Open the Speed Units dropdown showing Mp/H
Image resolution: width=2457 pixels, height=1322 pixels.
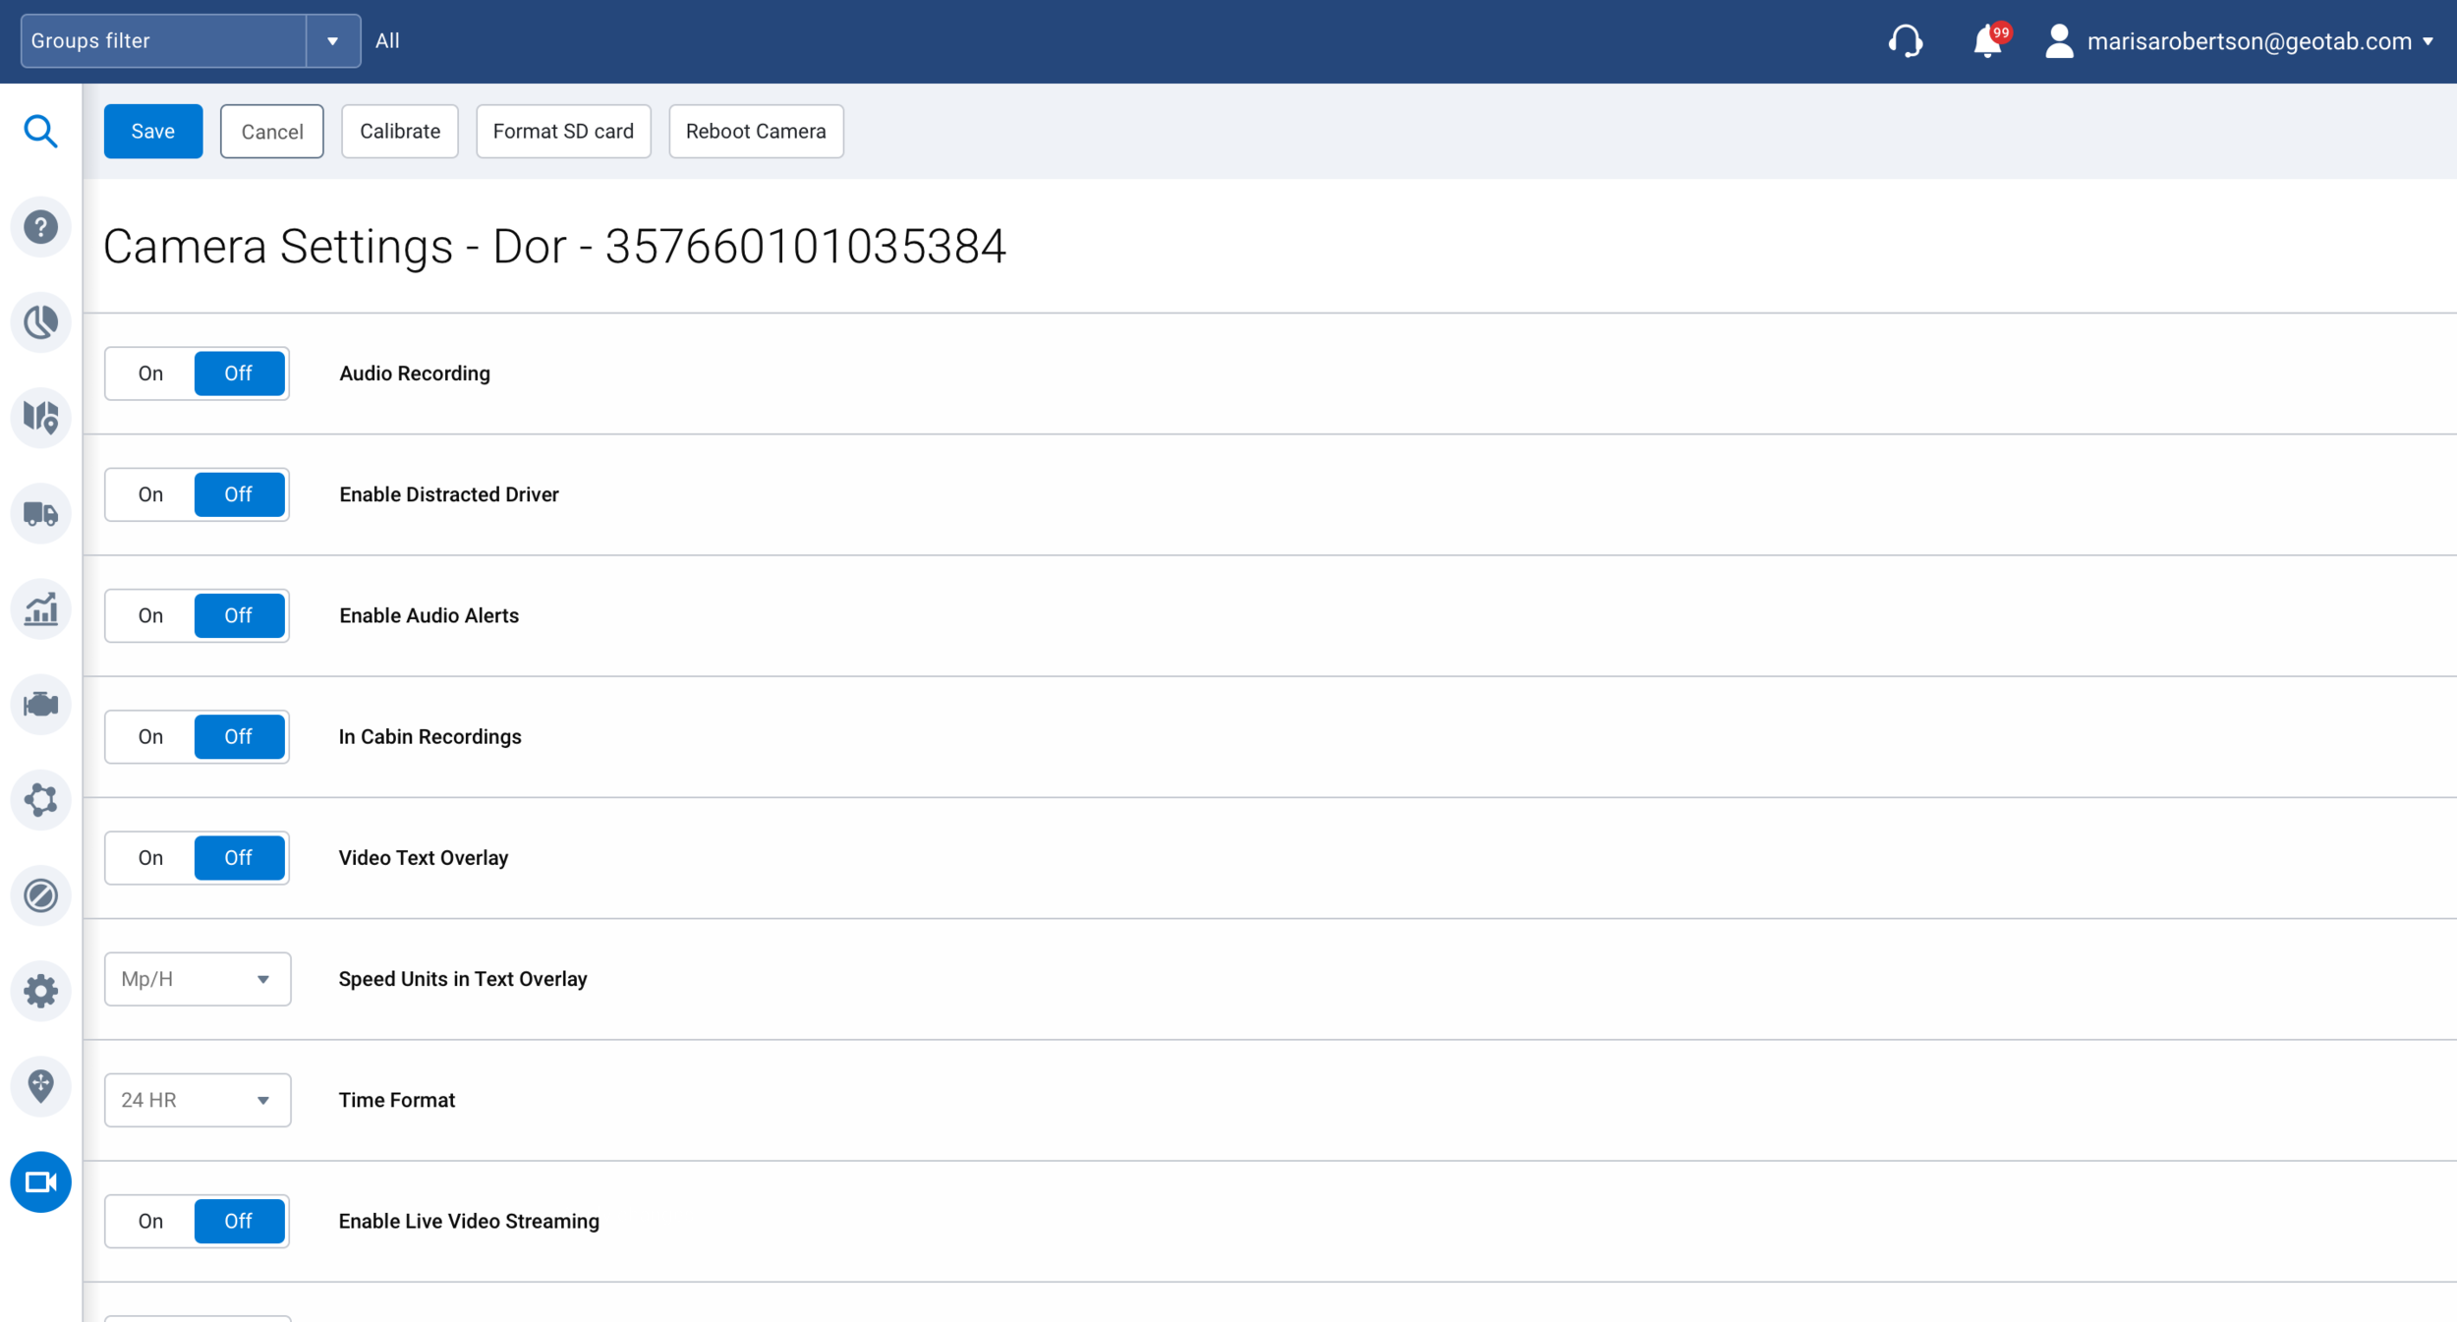pyautogui.click(x=197, y=979)
